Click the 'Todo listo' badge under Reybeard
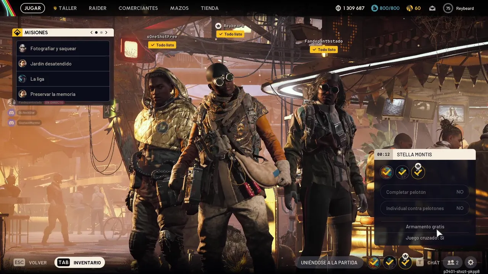 (230, 34)
